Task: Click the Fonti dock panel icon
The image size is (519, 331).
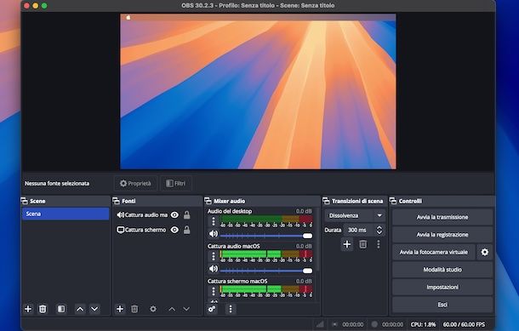Action: pyautogui.click(x=117, y=201)
